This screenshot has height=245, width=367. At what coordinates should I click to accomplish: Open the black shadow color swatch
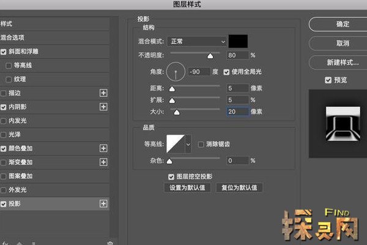(237, 42)
